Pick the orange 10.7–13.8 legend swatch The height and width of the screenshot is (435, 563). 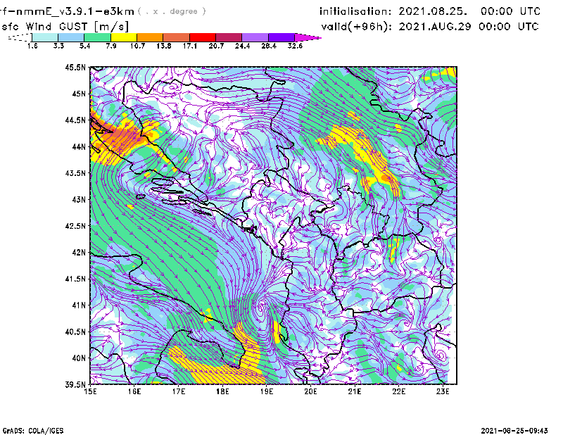pos(150,37)
